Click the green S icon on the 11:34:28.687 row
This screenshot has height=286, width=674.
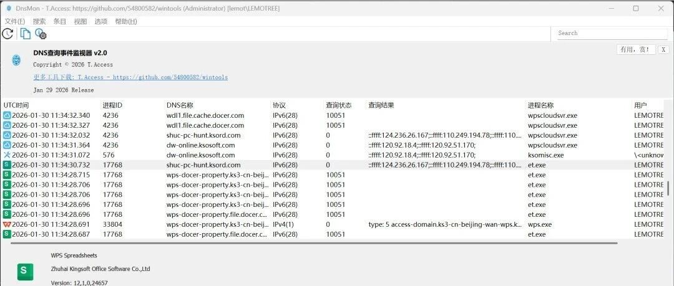tap(7, 234)
